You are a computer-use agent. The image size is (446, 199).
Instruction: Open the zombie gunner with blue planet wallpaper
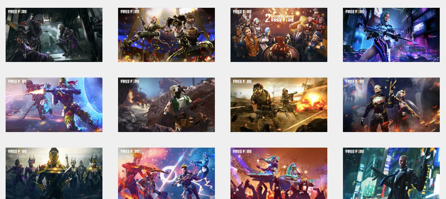tap(54, 105)
